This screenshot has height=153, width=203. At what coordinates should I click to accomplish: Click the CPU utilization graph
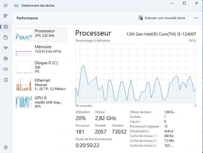click(x=136, y=73)
